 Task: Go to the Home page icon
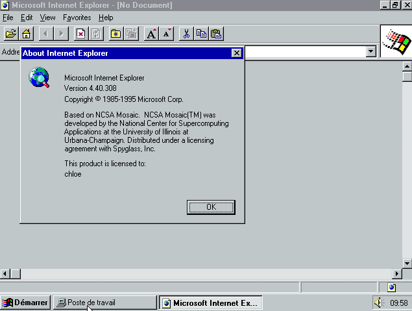pos(26,34)
